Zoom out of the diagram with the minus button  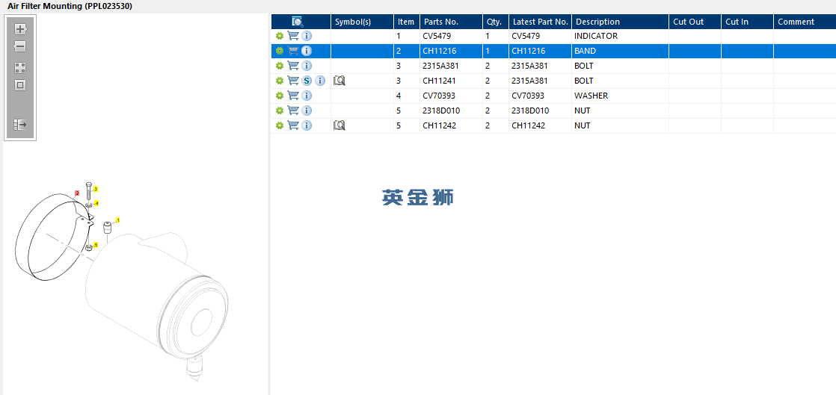tap(20, 46)
